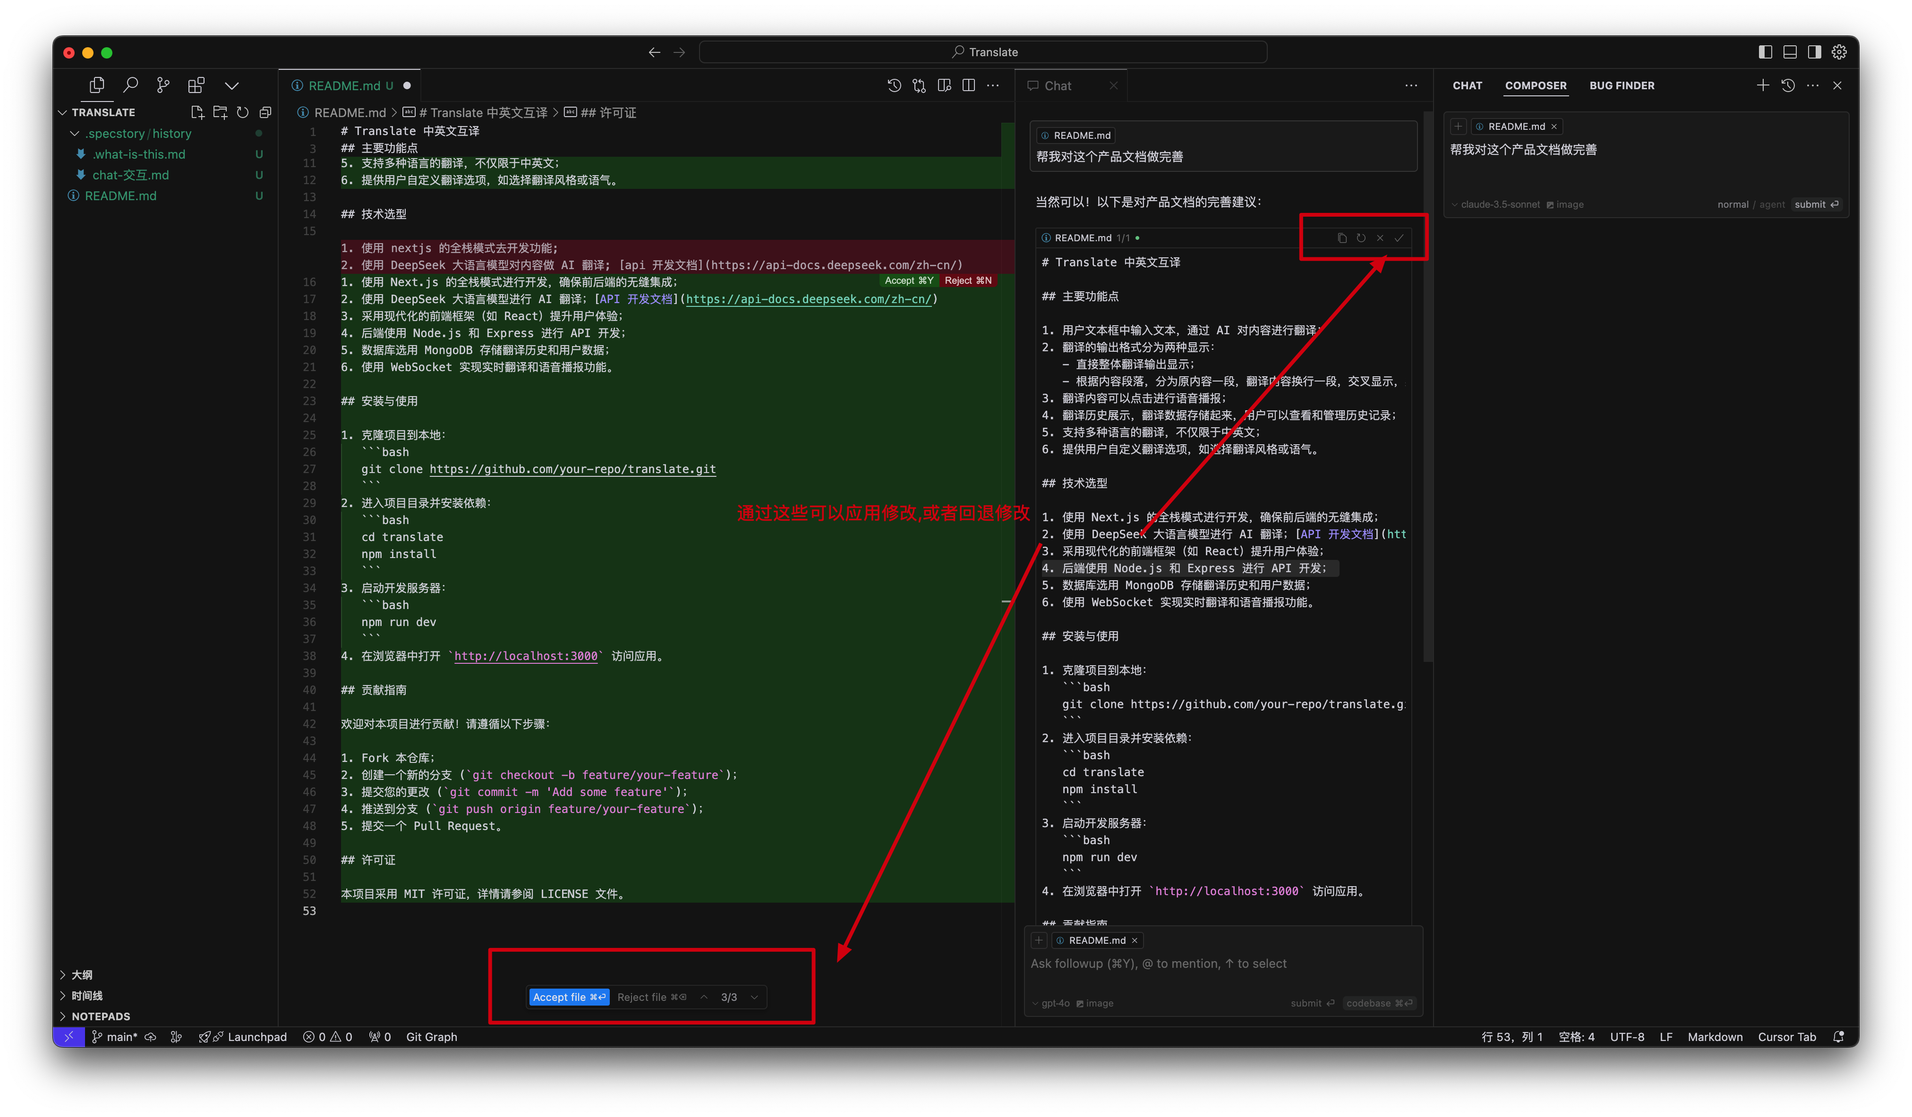Open the settings gear icon
This screenshot has width=1912, height=1117.
[1839, 51]
